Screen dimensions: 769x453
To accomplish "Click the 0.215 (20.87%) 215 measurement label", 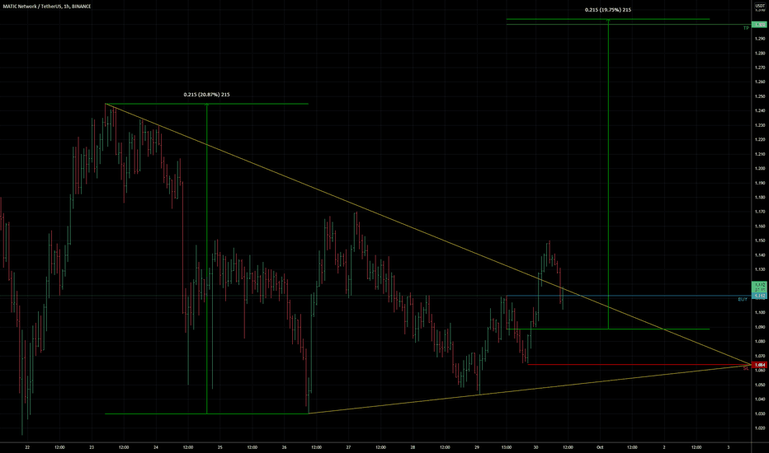I will click(x=206, y=95).
